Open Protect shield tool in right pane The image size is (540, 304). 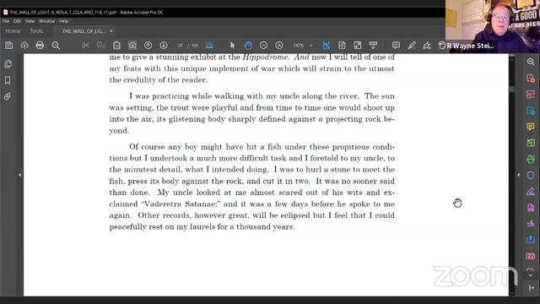tap(531, 175)
